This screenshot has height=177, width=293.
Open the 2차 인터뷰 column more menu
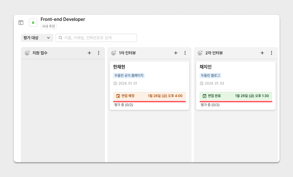point(272,53)
